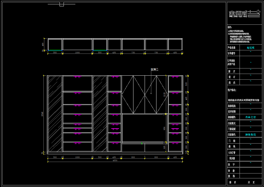Click the 臻臻梨花 door color value
The height and width of the screenshot is (187, 264).
coord(250,135)
